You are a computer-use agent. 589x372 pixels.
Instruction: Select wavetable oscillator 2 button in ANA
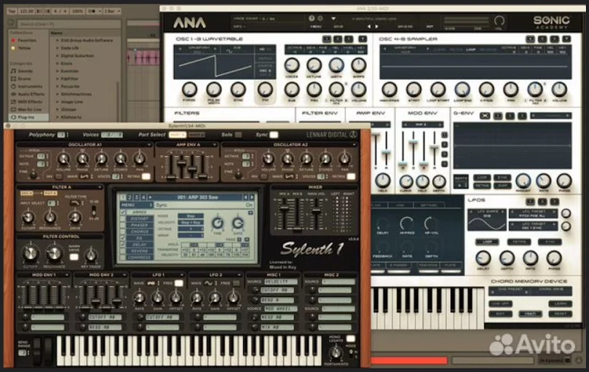[x=338, y=39]
